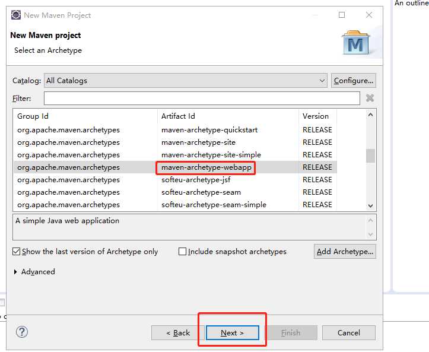The height and width of the screenshot is (352, 429).
Task: Click the 'A simple Java web application' description
Action: coord(67,221)
